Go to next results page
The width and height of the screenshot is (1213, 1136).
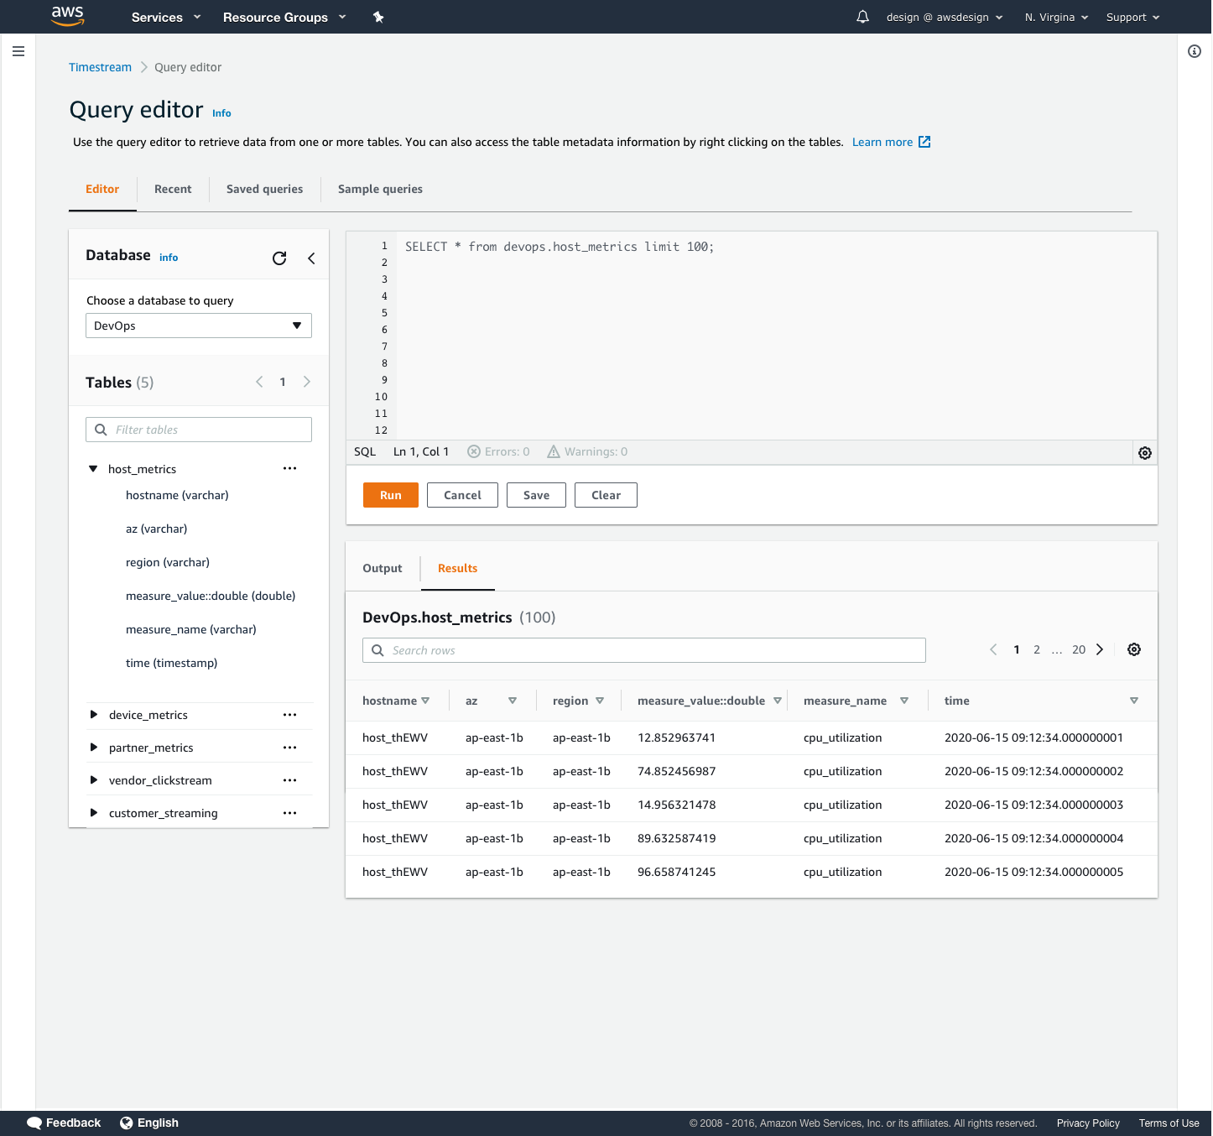(x=1100, y=649)
